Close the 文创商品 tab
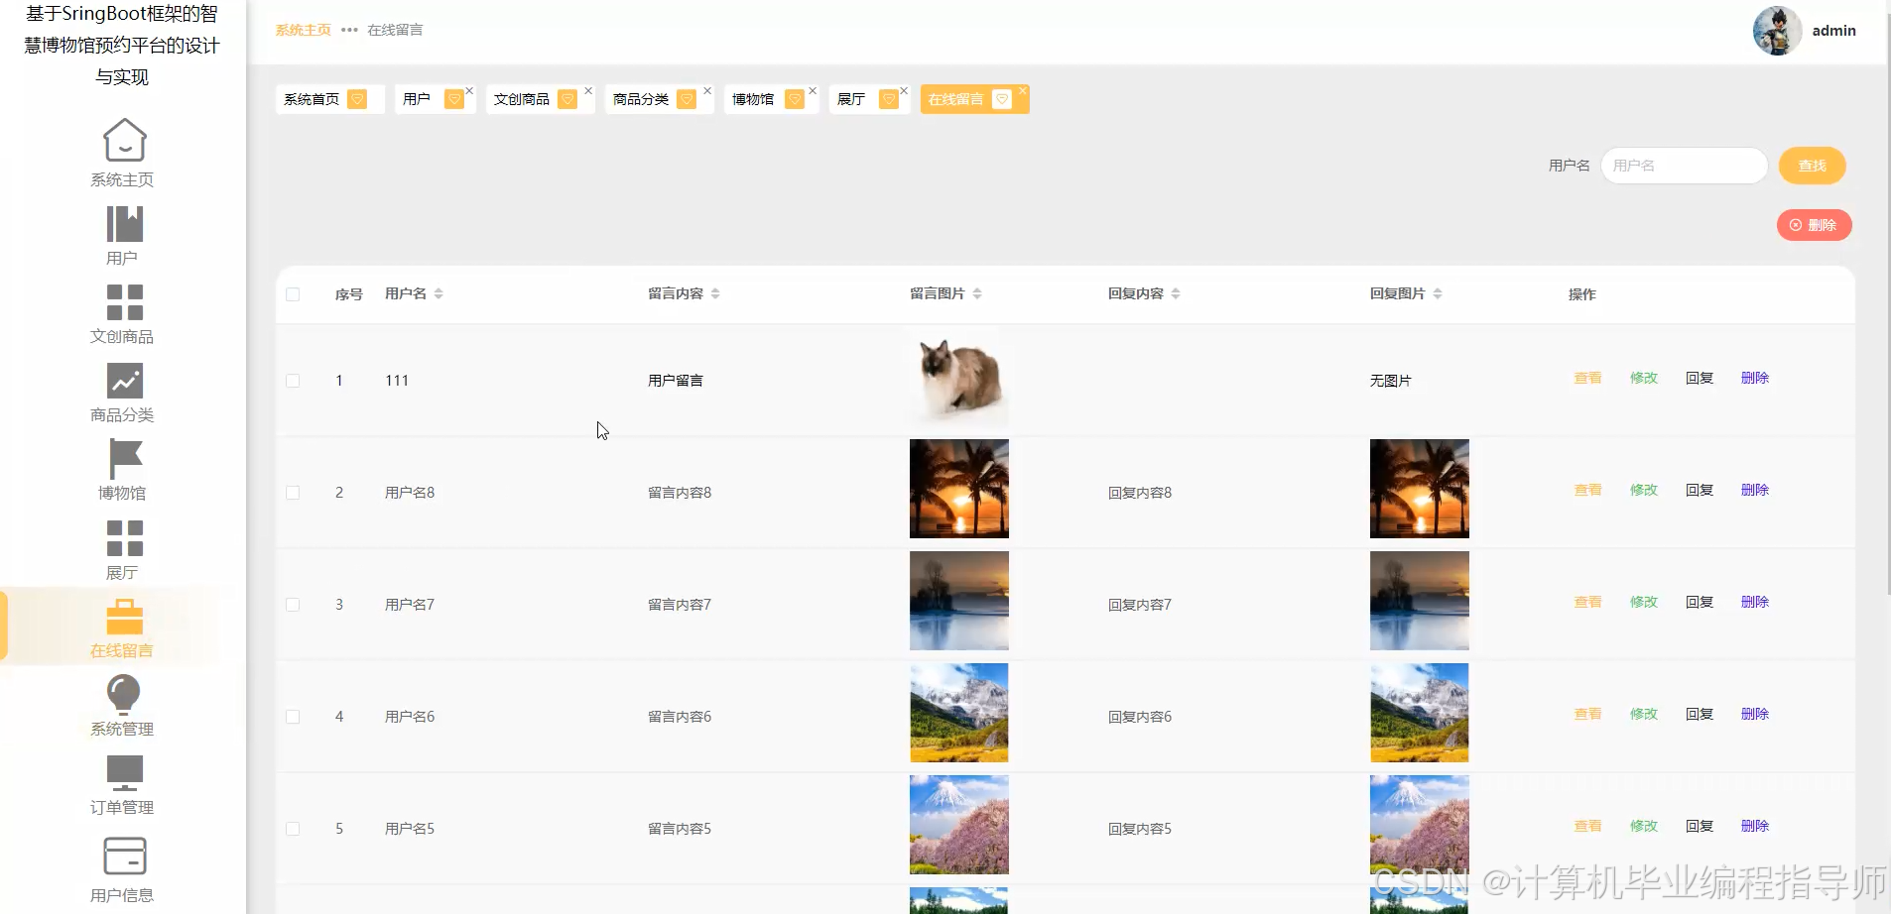The image size is (1891, 914). pyautogui.click(x=588, y=90)
